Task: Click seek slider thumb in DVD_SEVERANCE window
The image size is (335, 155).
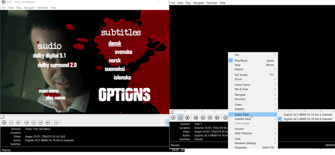Action: click(2, 117)
